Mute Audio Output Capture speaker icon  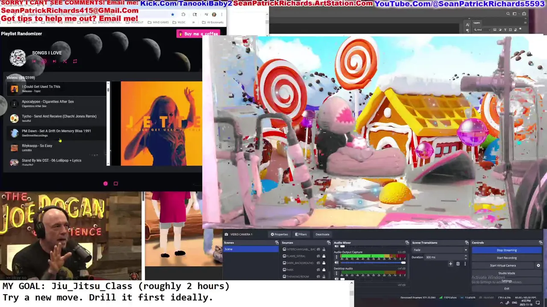tap(336, 263)
